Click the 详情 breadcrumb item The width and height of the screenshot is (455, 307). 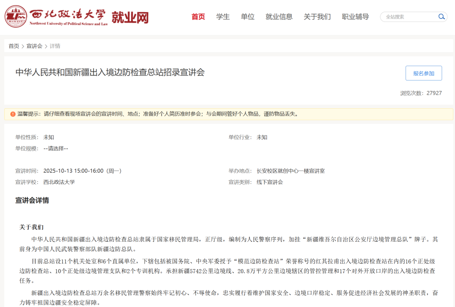[x=55, y=46]
